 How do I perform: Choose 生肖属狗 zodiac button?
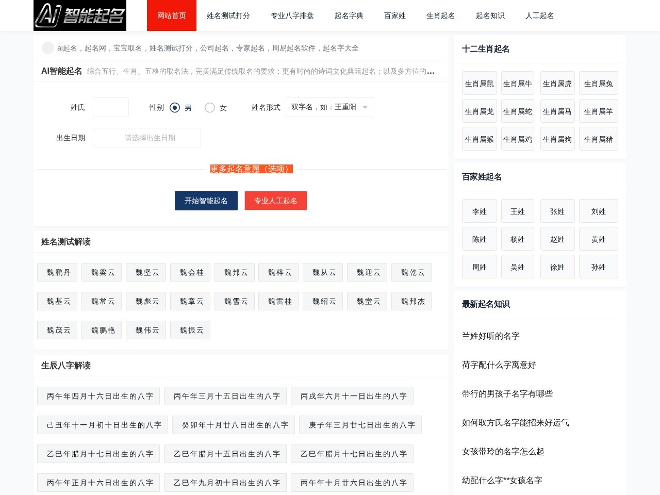[x=557, y=139]
